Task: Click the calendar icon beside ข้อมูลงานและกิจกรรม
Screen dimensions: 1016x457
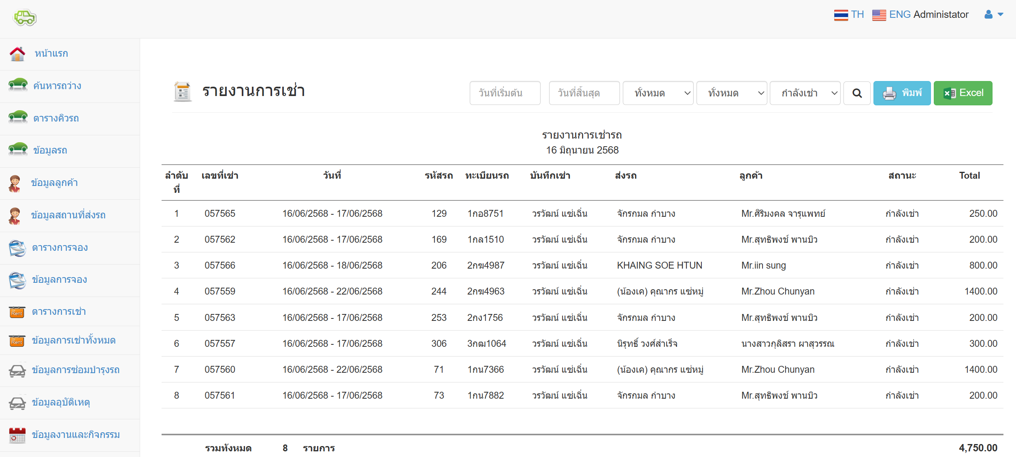Action: (17, 435)
